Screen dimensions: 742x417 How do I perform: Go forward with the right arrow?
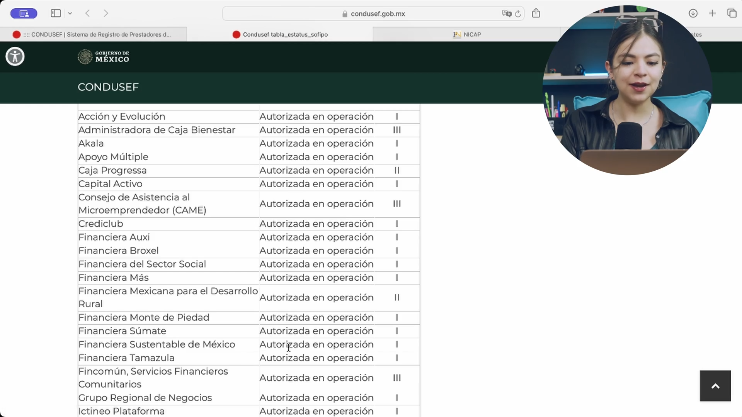pos(106,14)
